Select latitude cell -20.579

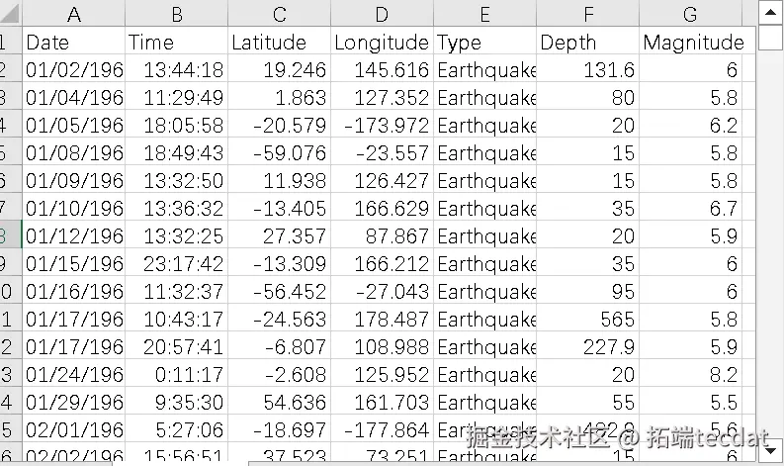pos(280,124)
